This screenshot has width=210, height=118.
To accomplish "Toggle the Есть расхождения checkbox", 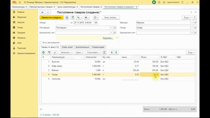I will coord(41,43).
